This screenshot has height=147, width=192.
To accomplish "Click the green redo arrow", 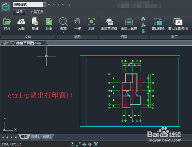I will tap(58, 5).
